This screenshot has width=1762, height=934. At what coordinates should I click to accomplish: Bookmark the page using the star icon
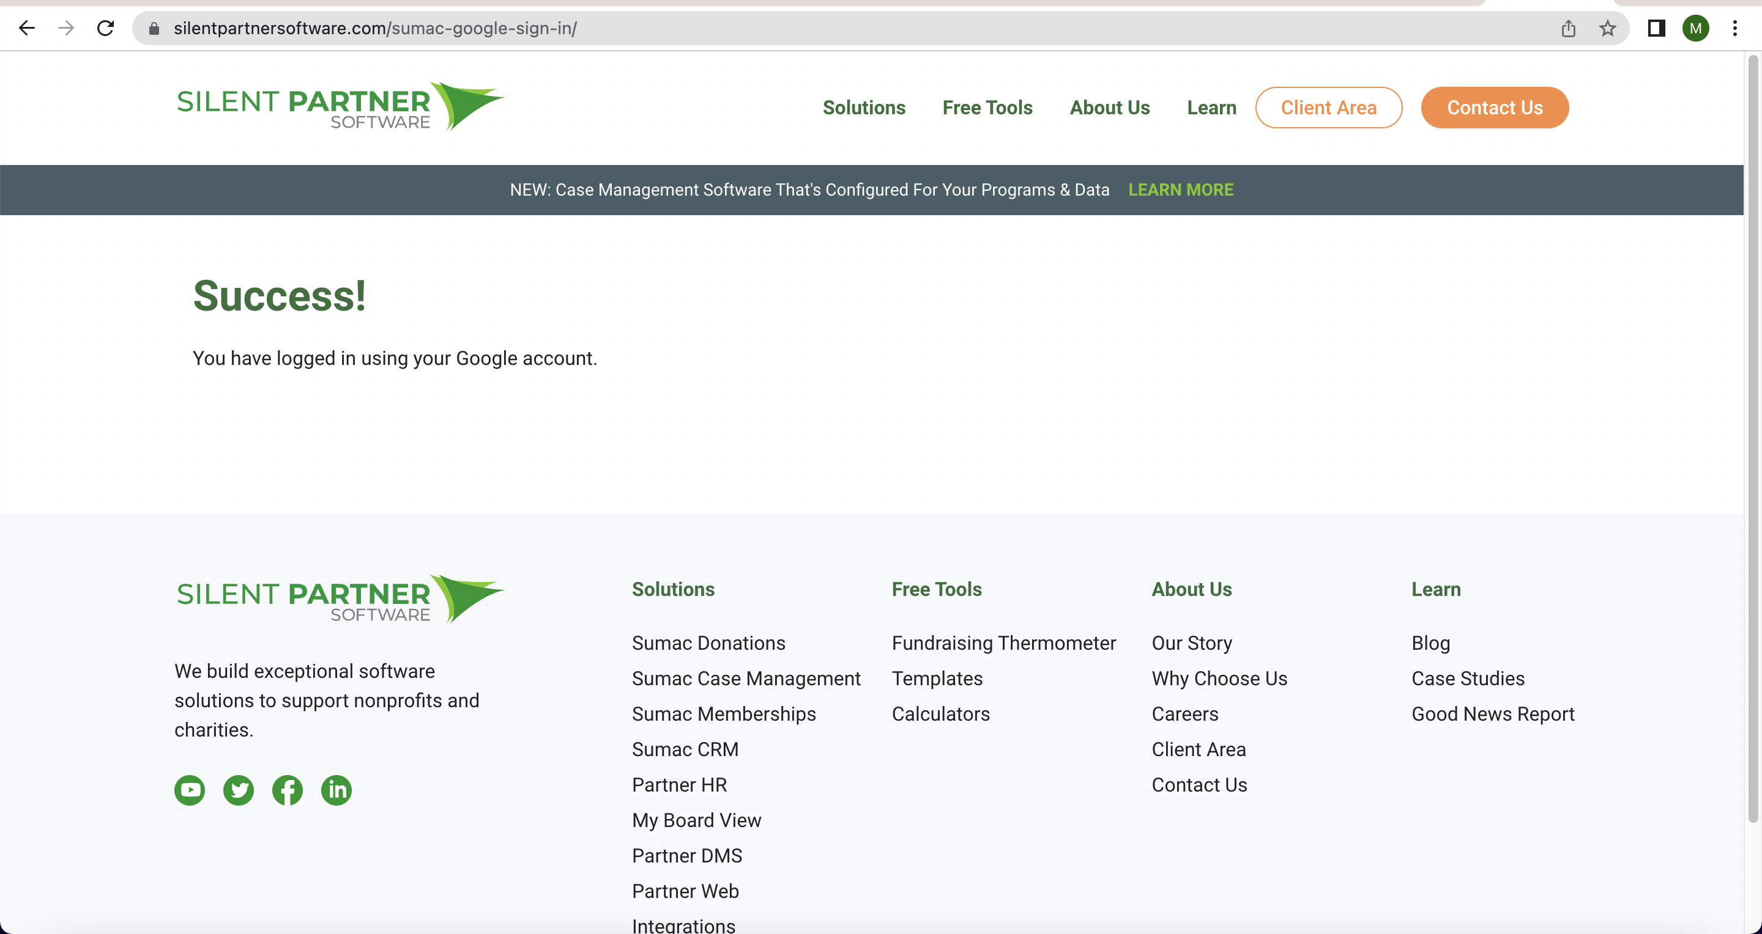point(1607,29)
